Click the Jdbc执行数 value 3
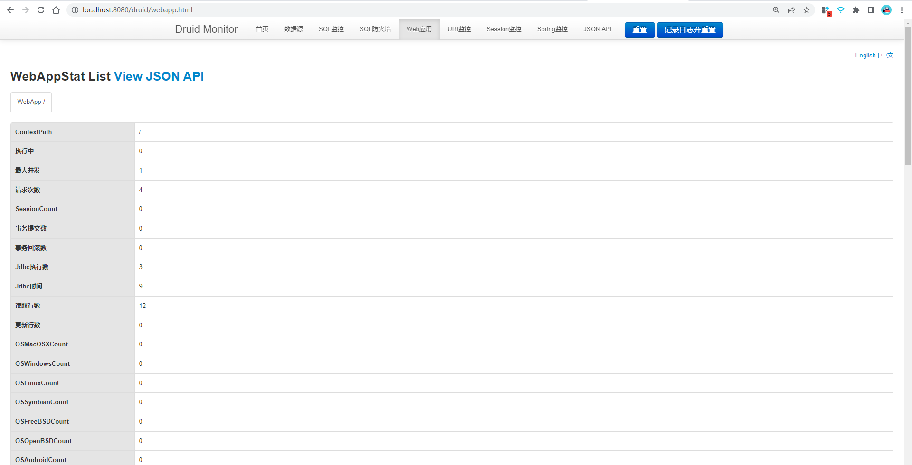The width and height of the screenshot is (912, 465). tap(141, 267)
